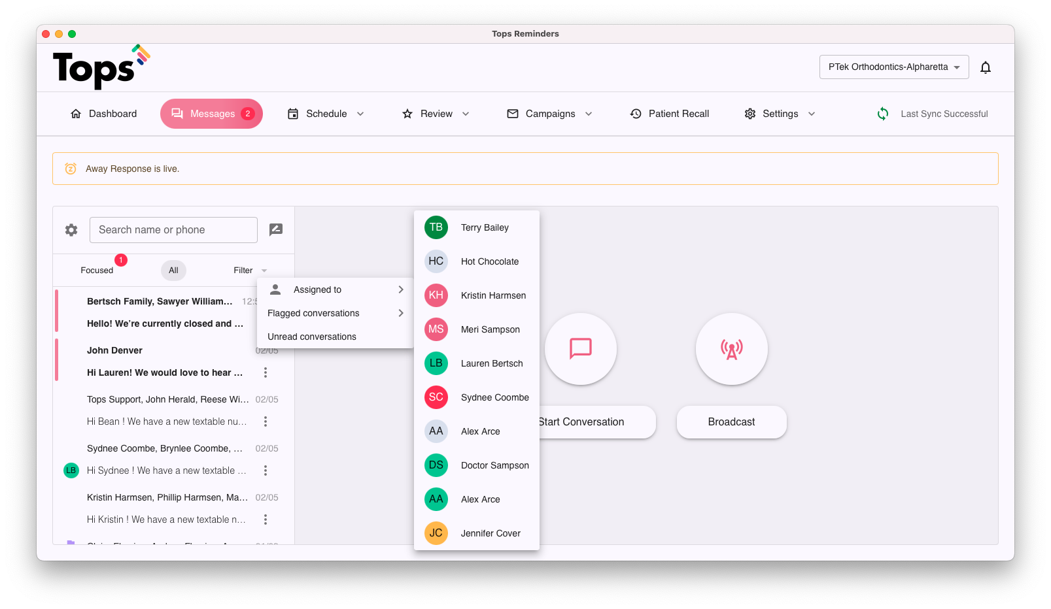1051x609 pixels.
Task: Open options menu for Kristin Harmsen conversation
Action: pos(266,519)
